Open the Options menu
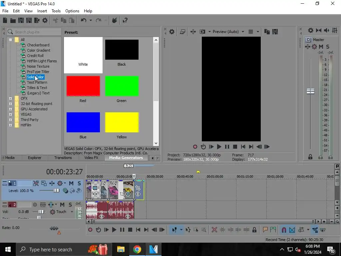341x256 pixels. point(72,11)
